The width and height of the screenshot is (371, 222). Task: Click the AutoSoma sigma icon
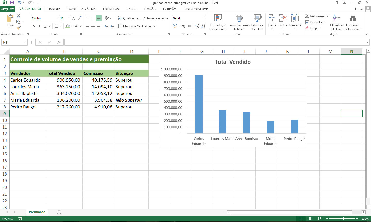pyautogui.click(x=307, y=16)
